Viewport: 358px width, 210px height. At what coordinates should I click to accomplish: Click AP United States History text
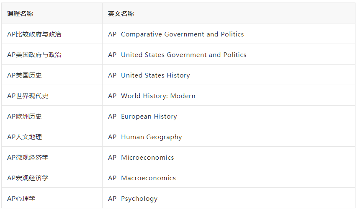tap(149, 75)
